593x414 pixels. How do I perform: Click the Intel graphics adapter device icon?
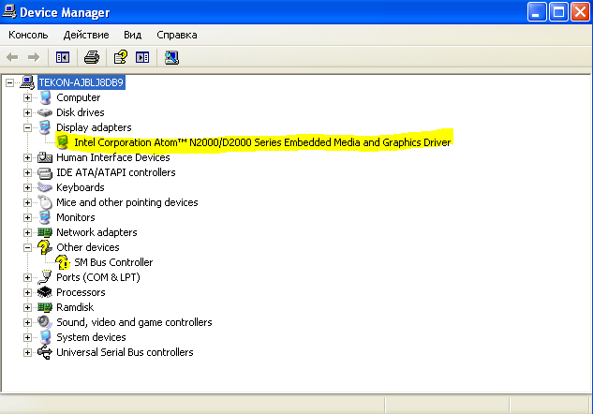click(63, 142)
